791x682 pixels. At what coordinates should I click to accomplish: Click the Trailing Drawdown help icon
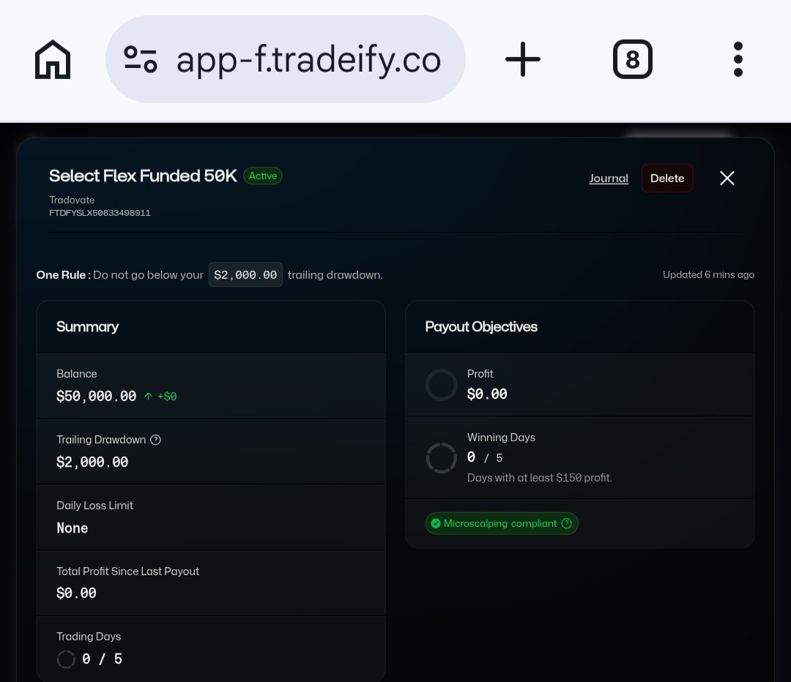coord(156,440)
